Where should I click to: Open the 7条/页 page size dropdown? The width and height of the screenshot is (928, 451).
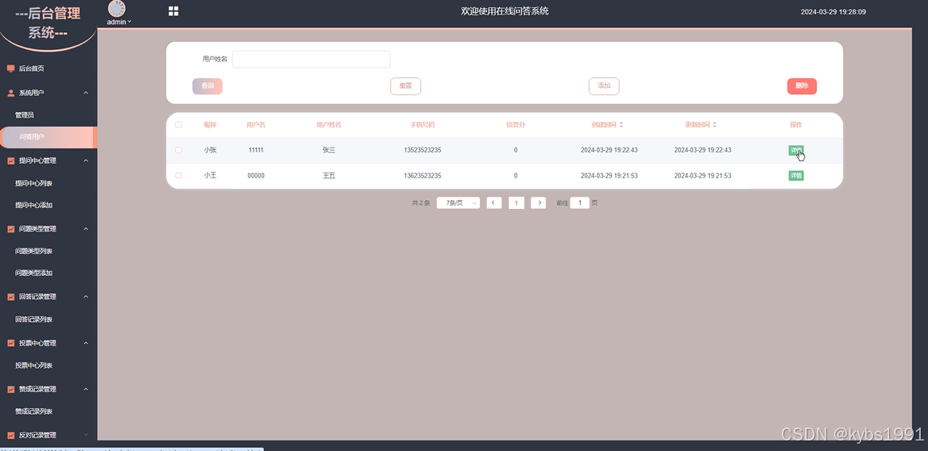(x=458, y=203)
